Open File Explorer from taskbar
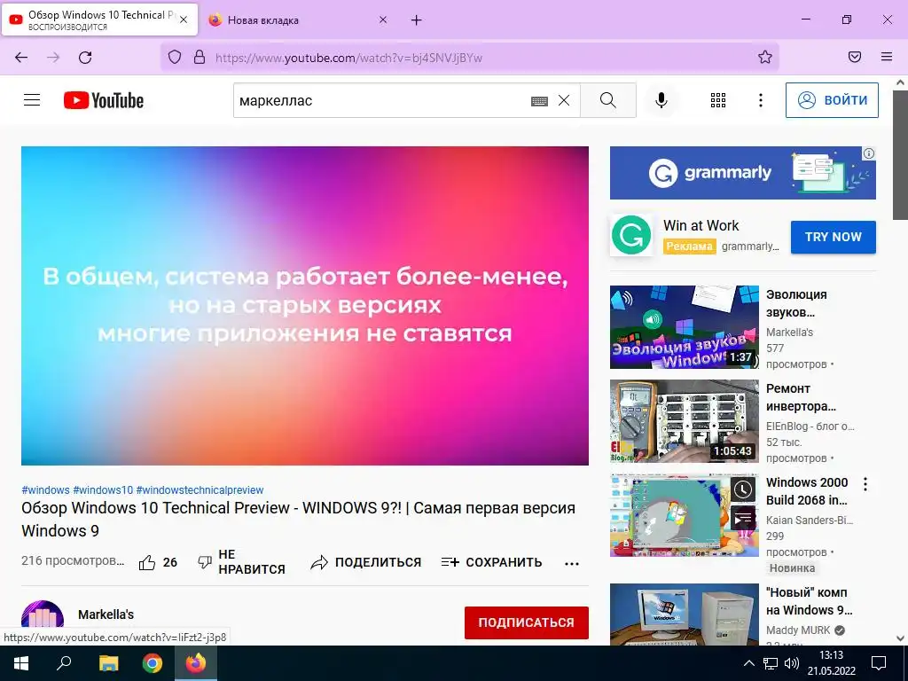 click(108, 663)
